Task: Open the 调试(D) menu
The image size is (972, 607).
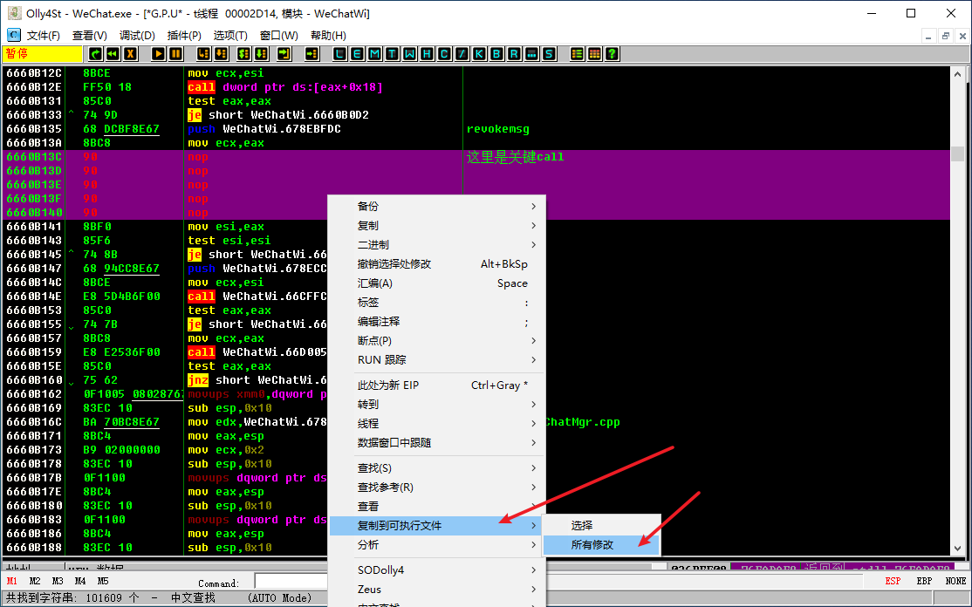Action: coord(137,35)
